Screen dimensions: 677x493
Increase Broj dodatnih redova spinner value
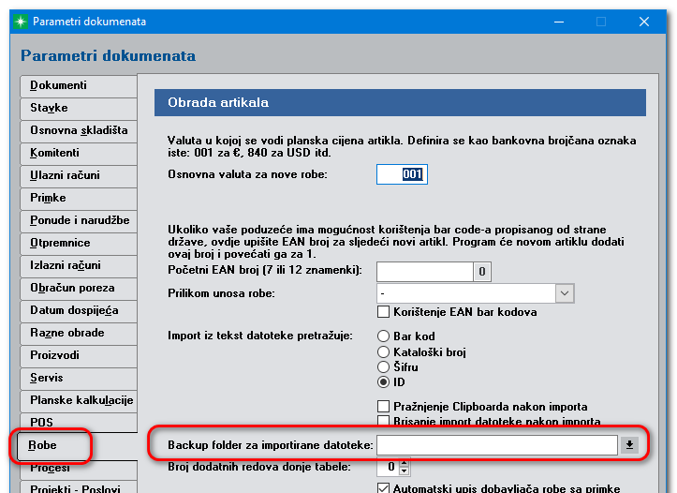[x=404, y=462]
